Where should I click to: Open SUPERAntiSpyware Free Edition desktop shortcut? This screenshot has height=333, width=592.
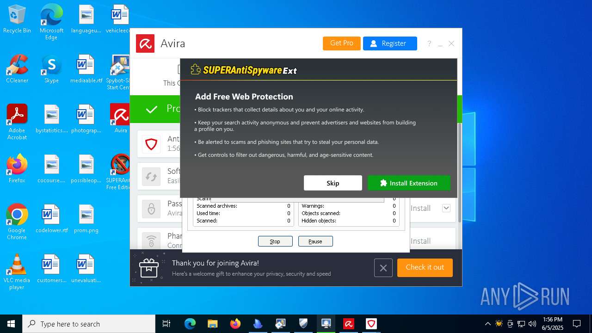(118, 172)
